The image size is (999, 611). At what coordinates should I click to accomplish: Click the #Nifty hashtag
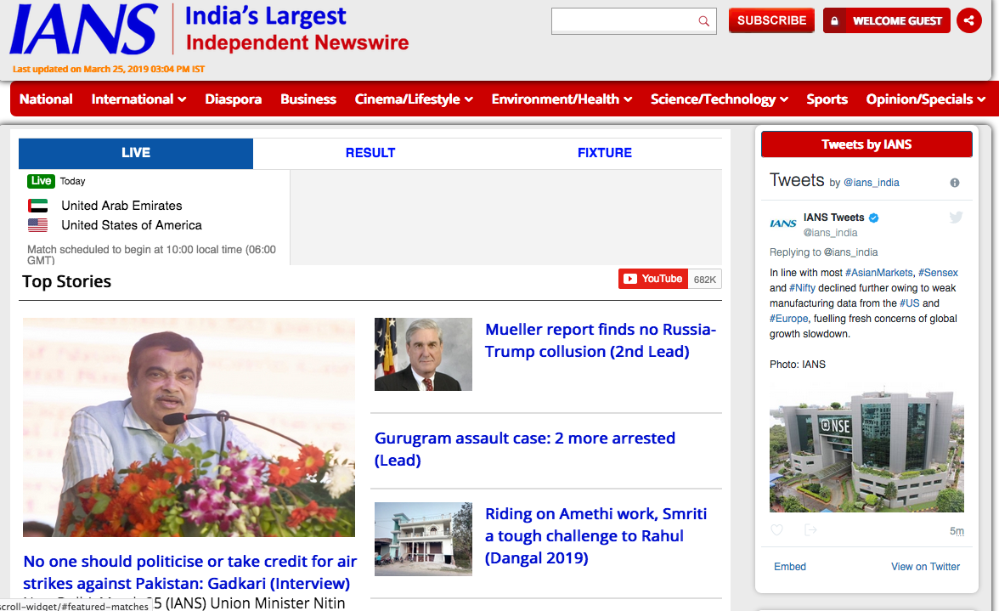click(802, 288)
